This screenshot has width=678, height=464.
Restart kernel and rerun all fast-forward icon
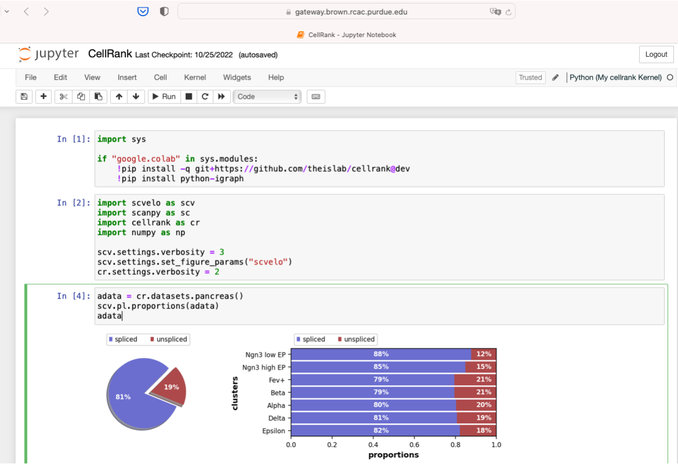221,97
